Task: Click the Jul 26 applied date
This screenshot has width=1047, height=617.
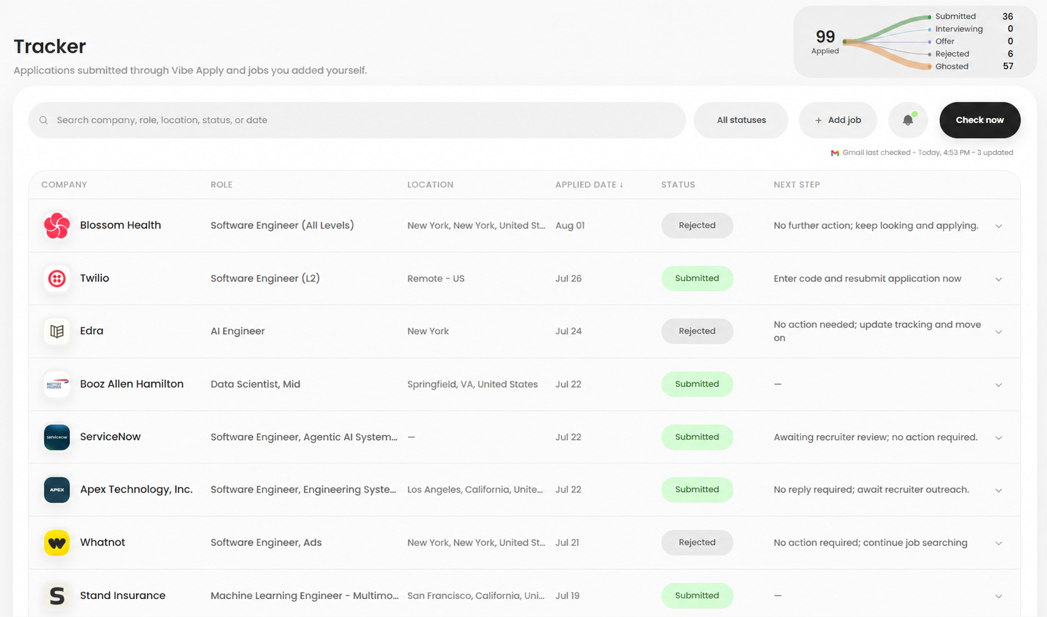Action: 569,279
